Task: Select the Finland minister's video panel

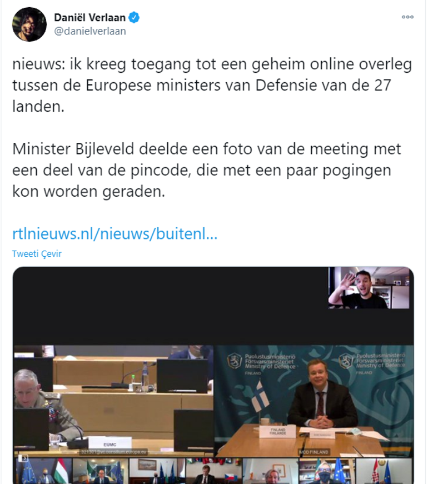Action: [314, 401]
